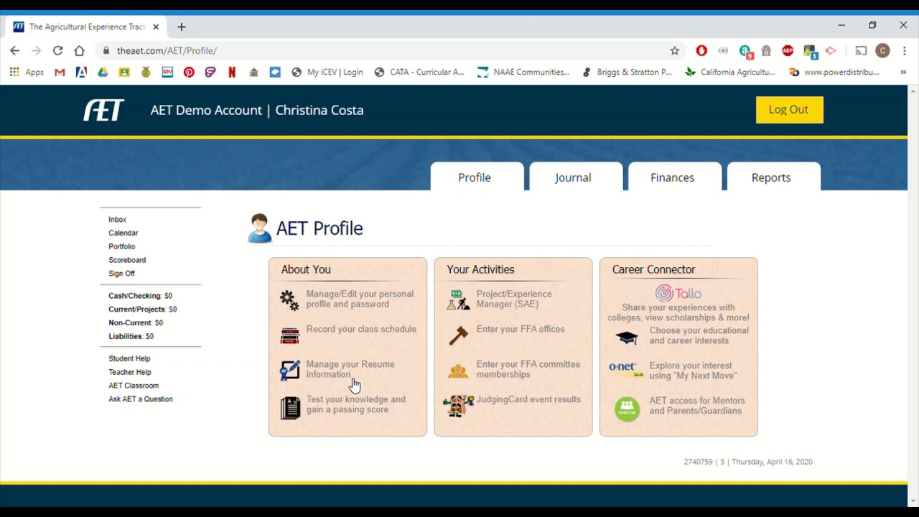
Task: Click Ask AET a Question
Action: click(x=141, y=399)
